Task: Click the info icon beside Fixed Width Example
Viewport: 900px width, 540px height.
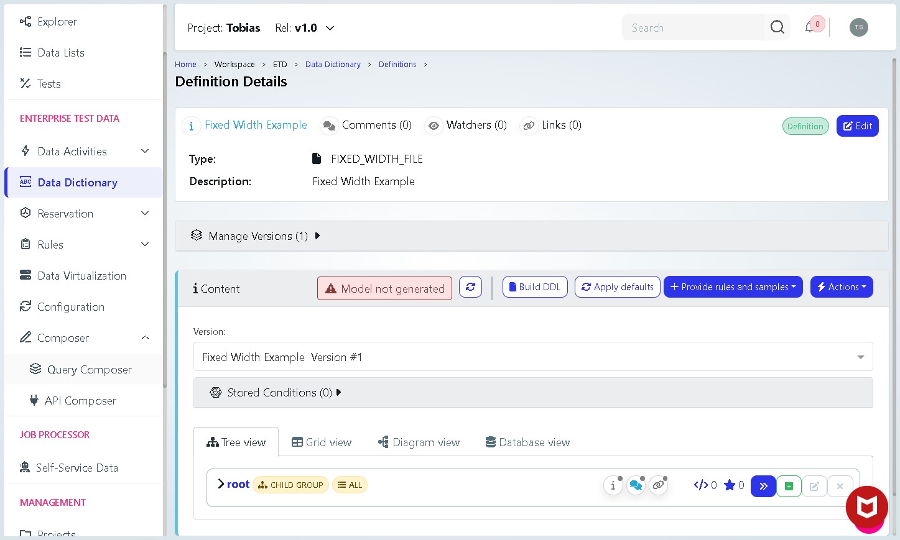Action: [x=191, y=126]
